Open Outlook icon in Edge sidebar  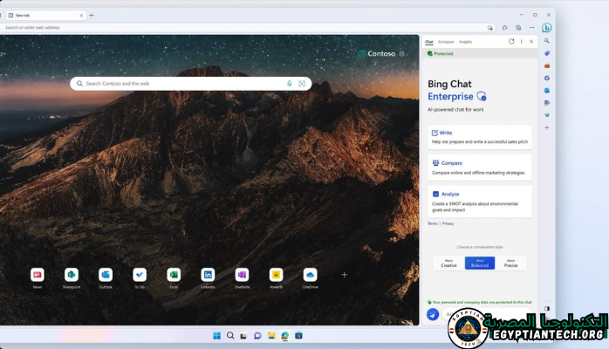[x=546, y=90]
